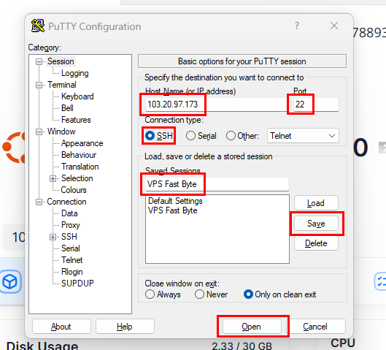Screen dimensions: 386x350
Task: Click the Open button to connect
Action: (252, 327)
